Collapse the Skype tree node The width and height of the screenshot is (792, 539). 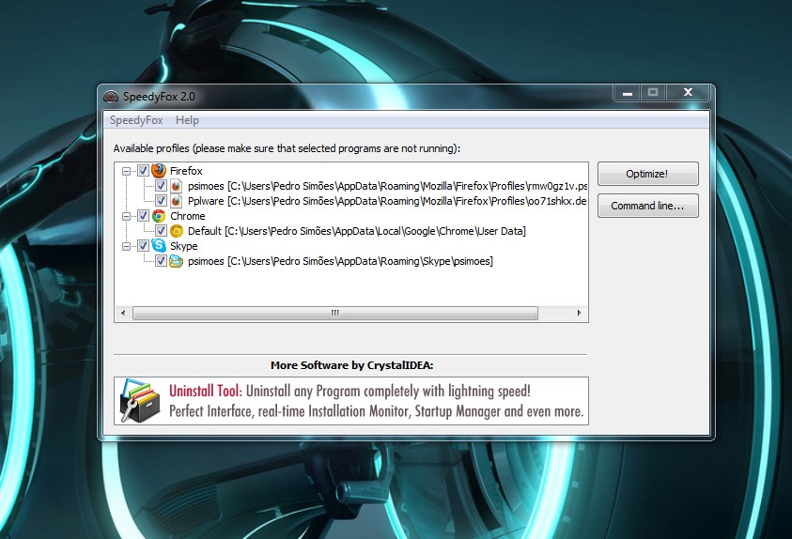pyautogui.click(x=126, y=246)
